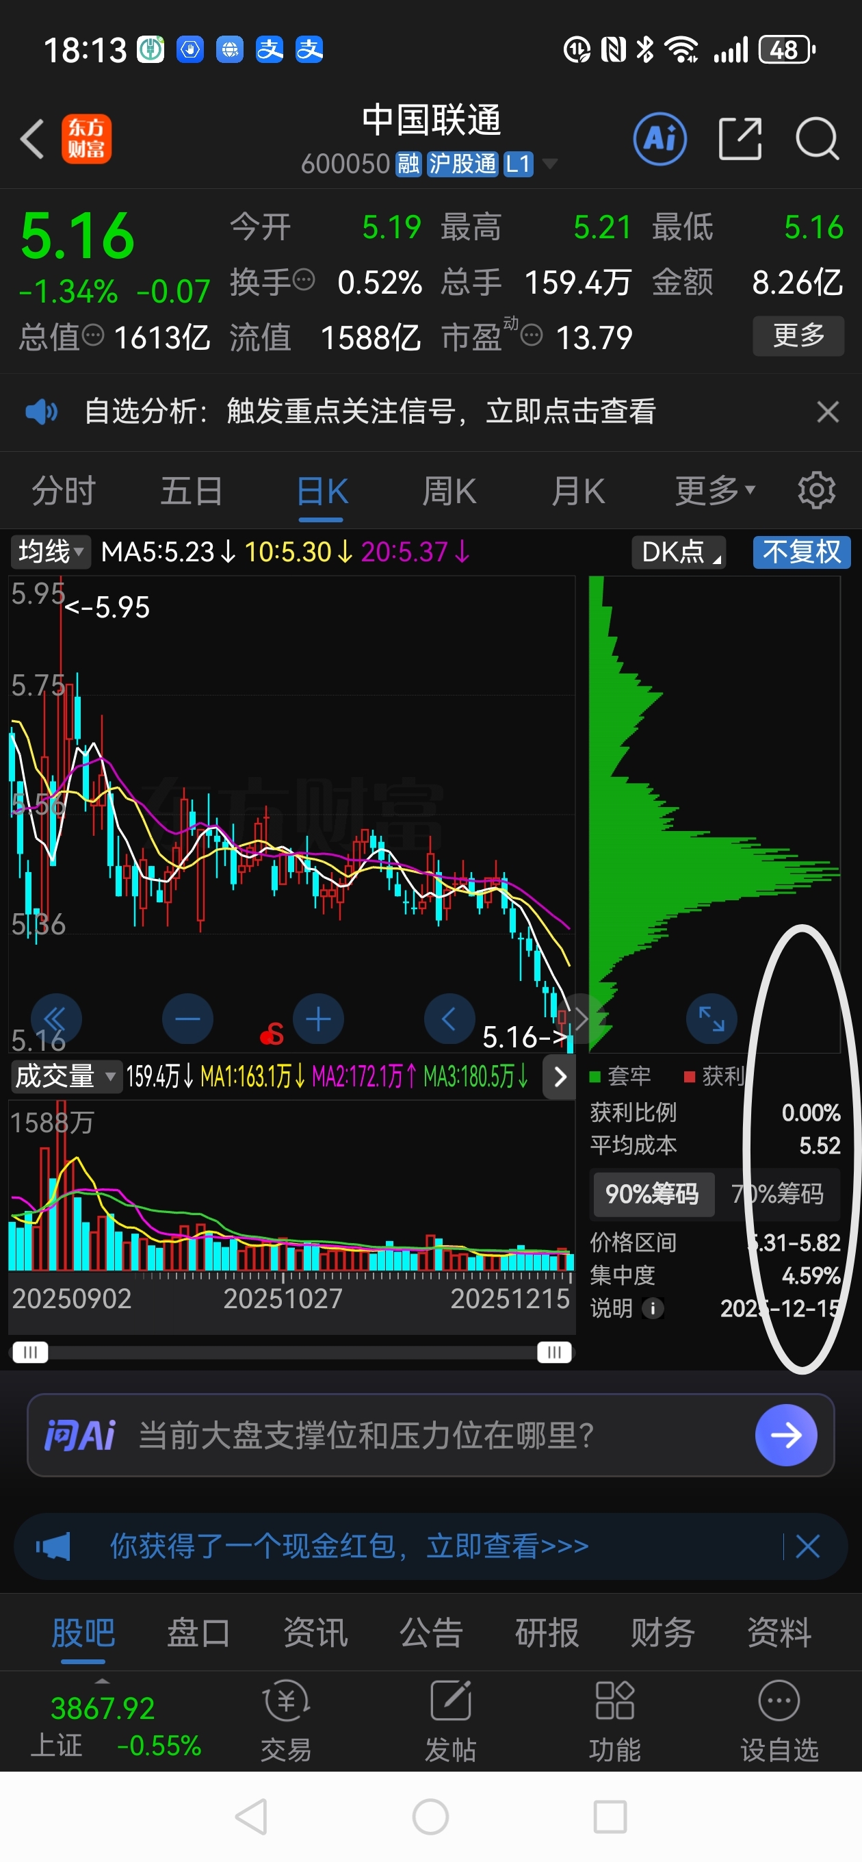Toggle the 融 margin tag
Image resolution: width=862 pixels, height=1862 pixels.
pyautogui.click(x=408, y=164)
